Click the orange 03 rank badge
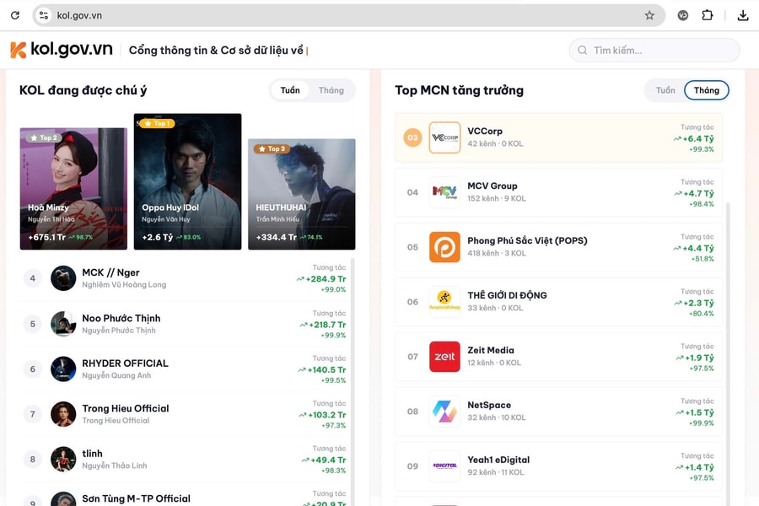The width and height of the screenshot is (759, 506). coord(412,137)
